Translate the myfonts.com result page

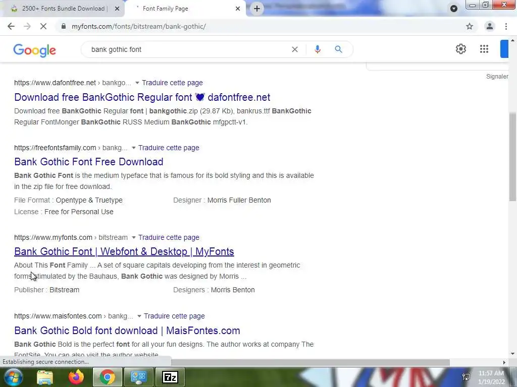pyautogui.click(x=169, y=237)
